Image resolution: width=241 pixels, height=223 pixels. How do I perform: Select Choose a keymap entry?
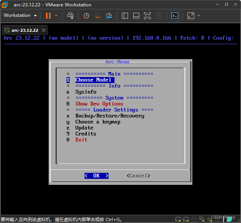98,122
